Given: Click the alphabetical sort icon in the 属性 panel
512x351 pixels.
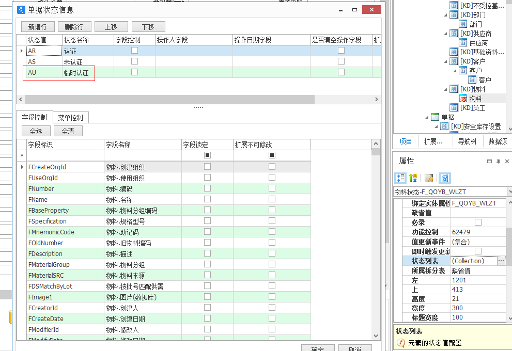Looking at the screenshot, I should coord(413,178).
